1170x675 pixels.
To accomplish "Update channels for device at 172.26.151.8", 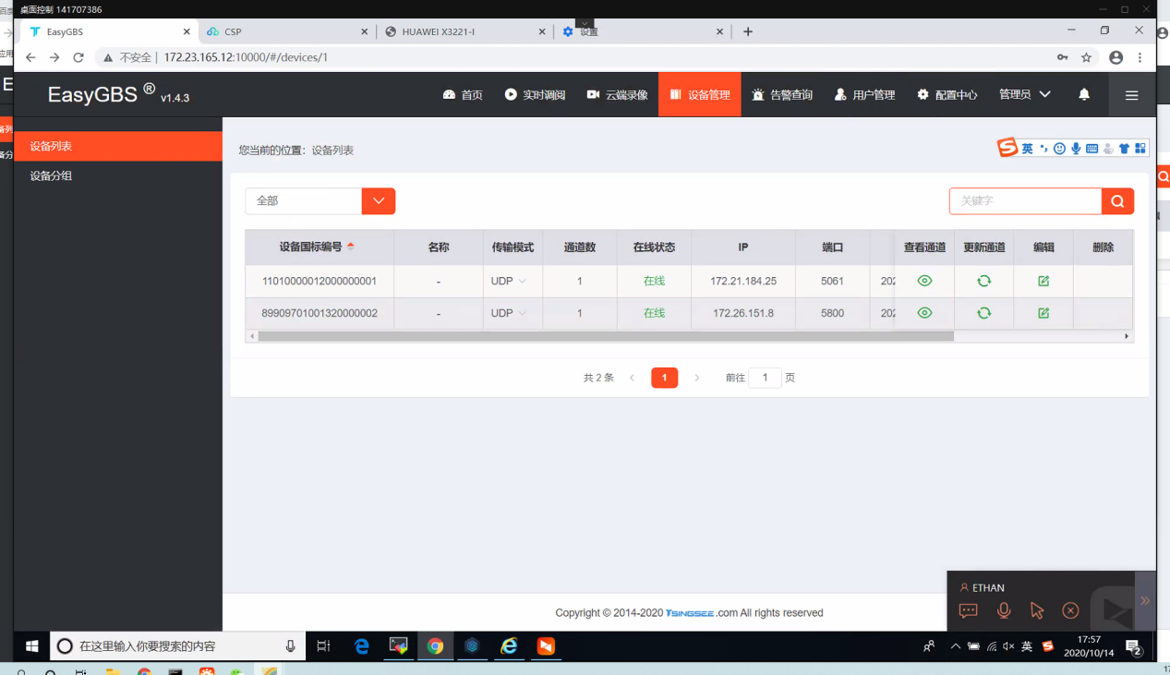I will 983,313.
